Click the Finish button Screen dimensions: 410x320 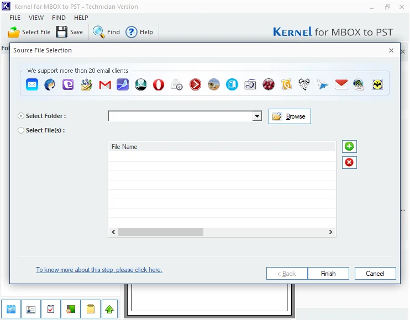pyautogui.click(x=328, y=273)
